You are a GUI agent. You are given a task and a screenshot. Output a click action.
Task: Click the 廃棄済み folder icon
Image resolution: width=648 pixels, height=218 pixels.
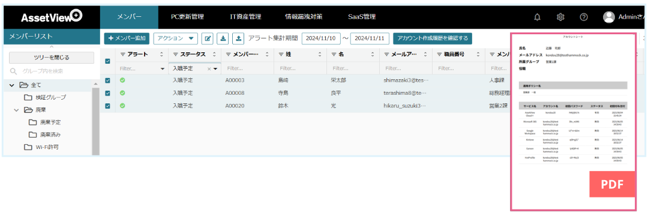pos(32,135)
